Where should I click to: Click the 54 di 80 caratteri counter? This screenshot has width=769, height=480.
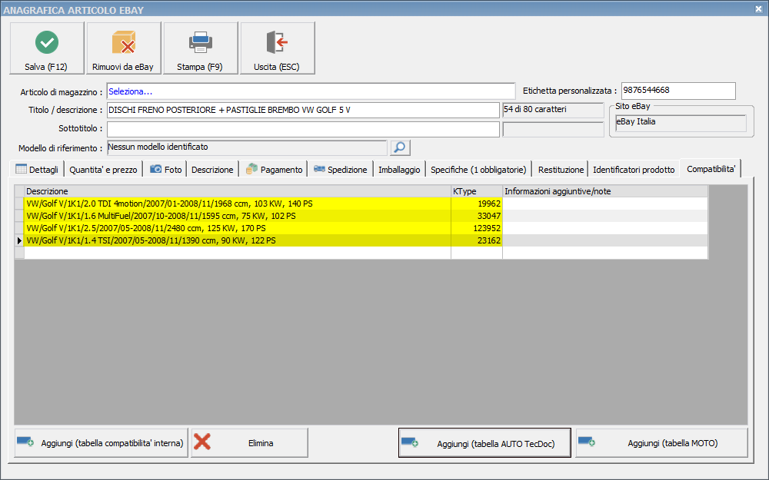[x=553, y=110]
